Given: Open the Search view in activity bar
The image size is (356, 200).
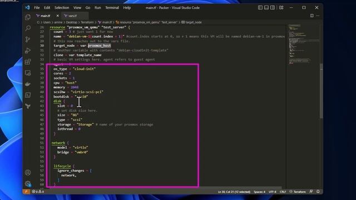Looking at the screenshot, I should 28,28.
